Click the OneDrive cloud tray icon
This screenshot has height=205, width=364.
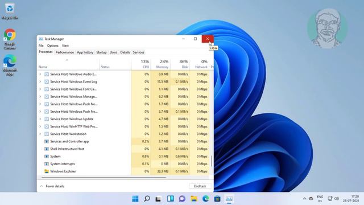point(311,199)
